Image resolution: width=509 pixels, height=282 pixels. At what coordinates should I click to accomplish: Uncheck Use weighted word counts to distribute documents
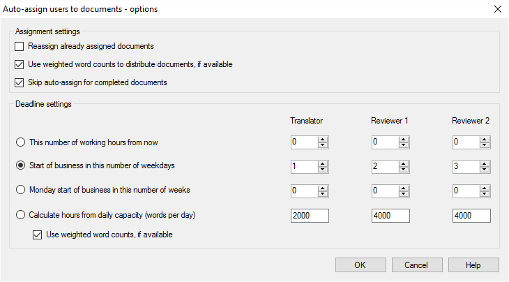[19, 65]
